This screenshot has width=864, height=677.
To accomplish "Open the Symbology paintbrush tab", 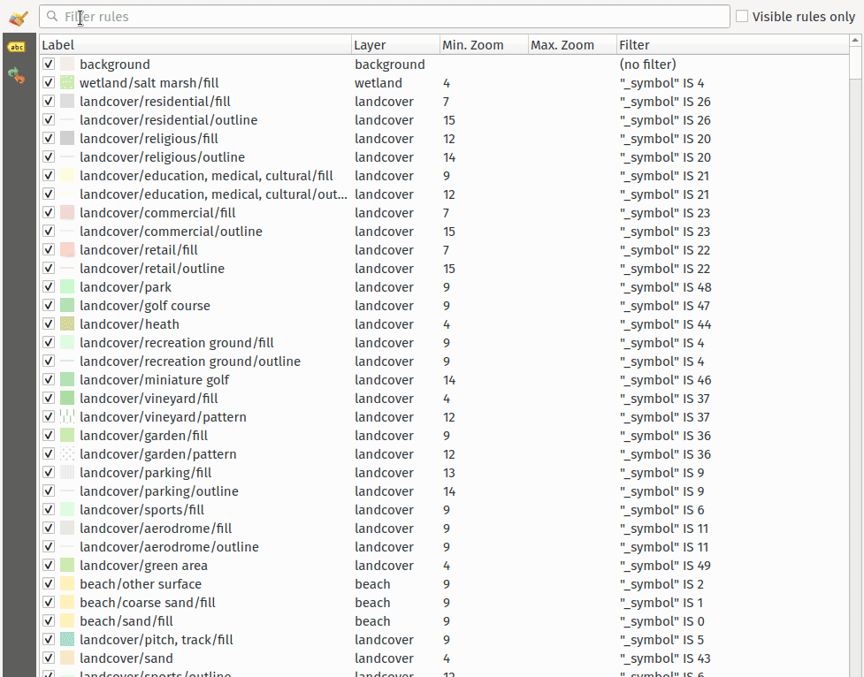I will (x=18, y=18).
